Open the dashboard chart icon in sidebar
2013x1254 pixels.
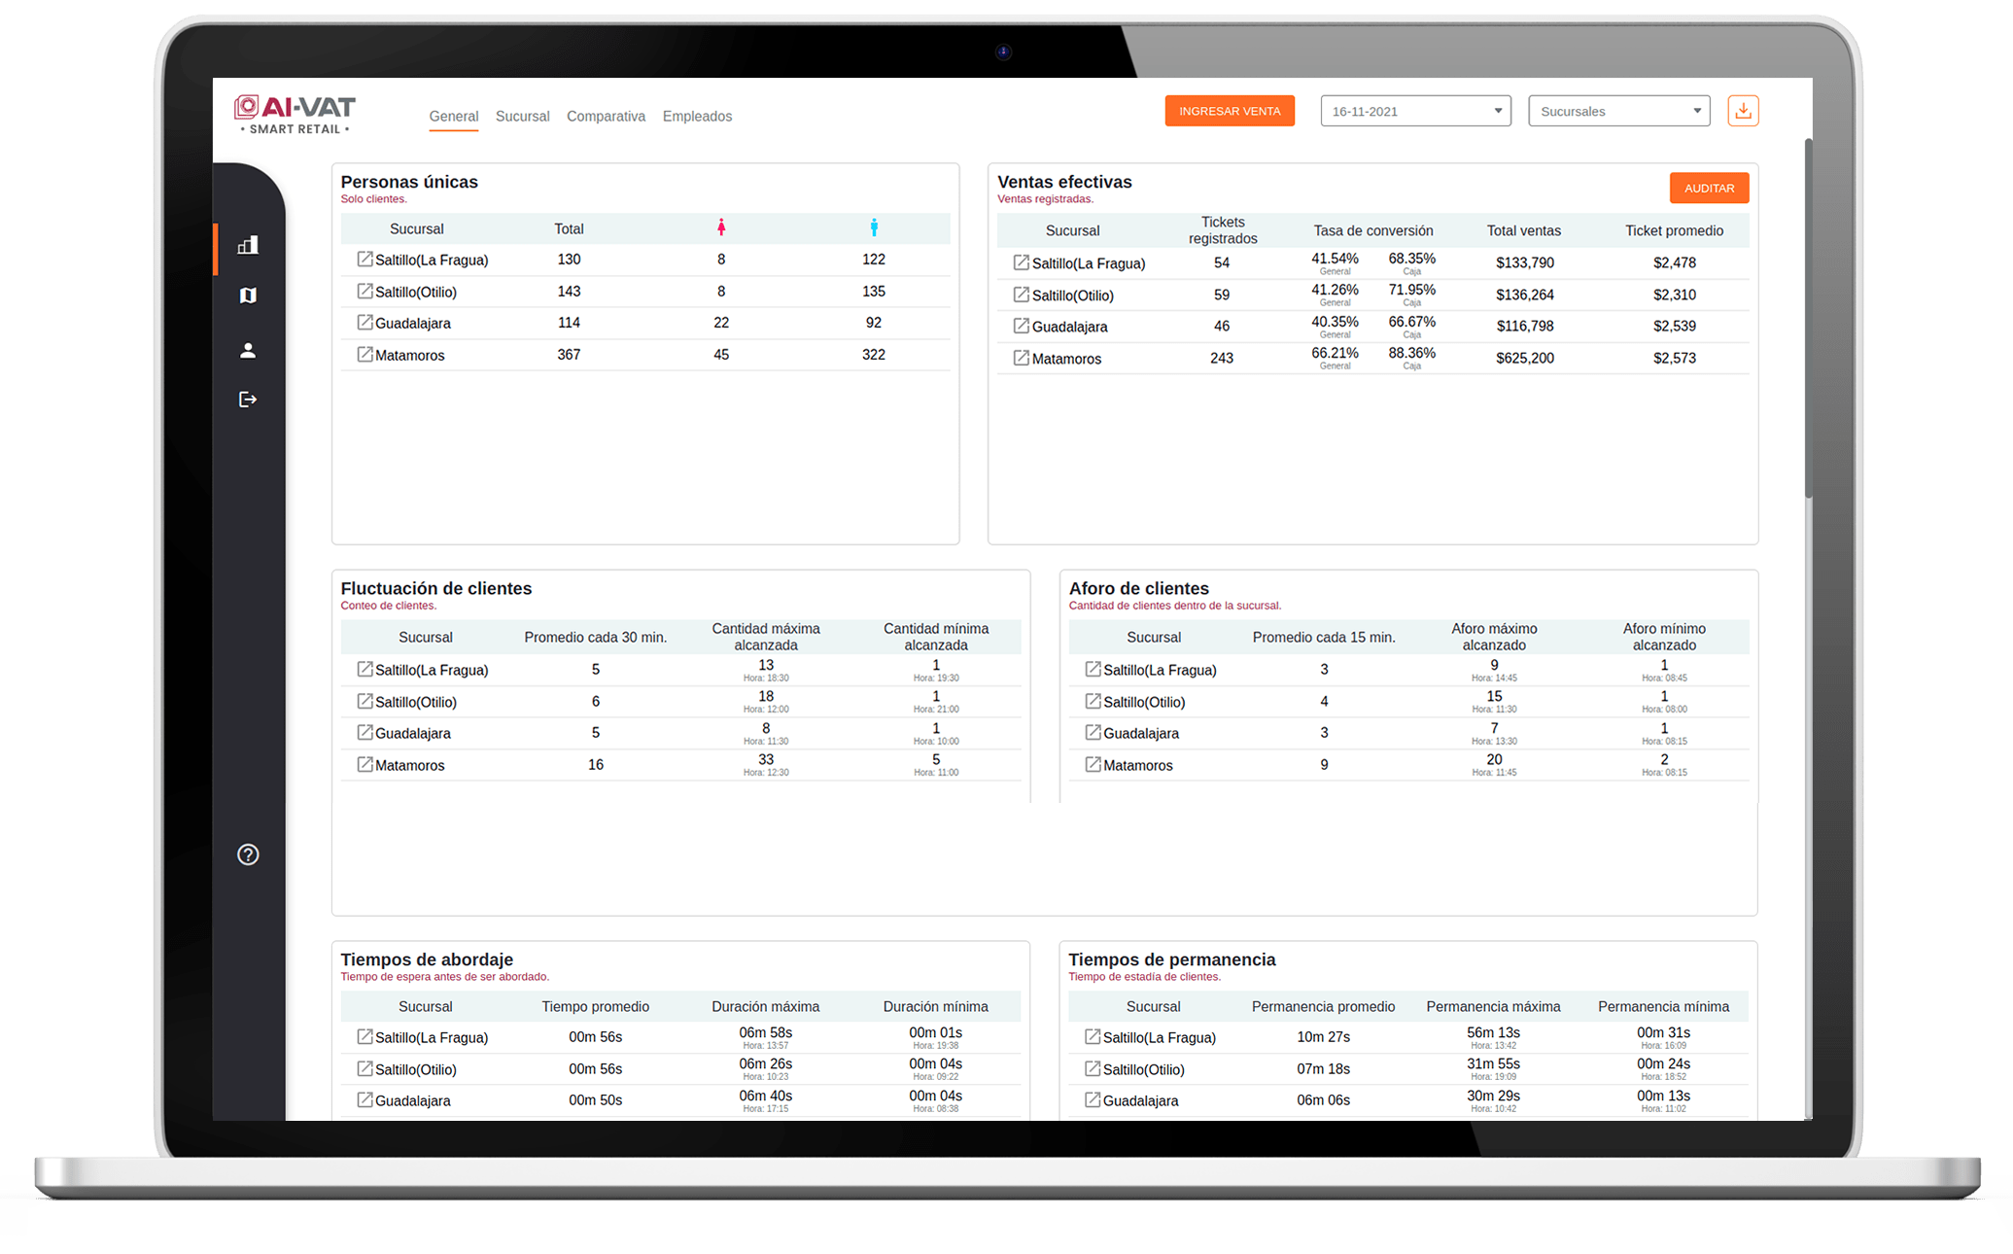(x=248, y=245)
